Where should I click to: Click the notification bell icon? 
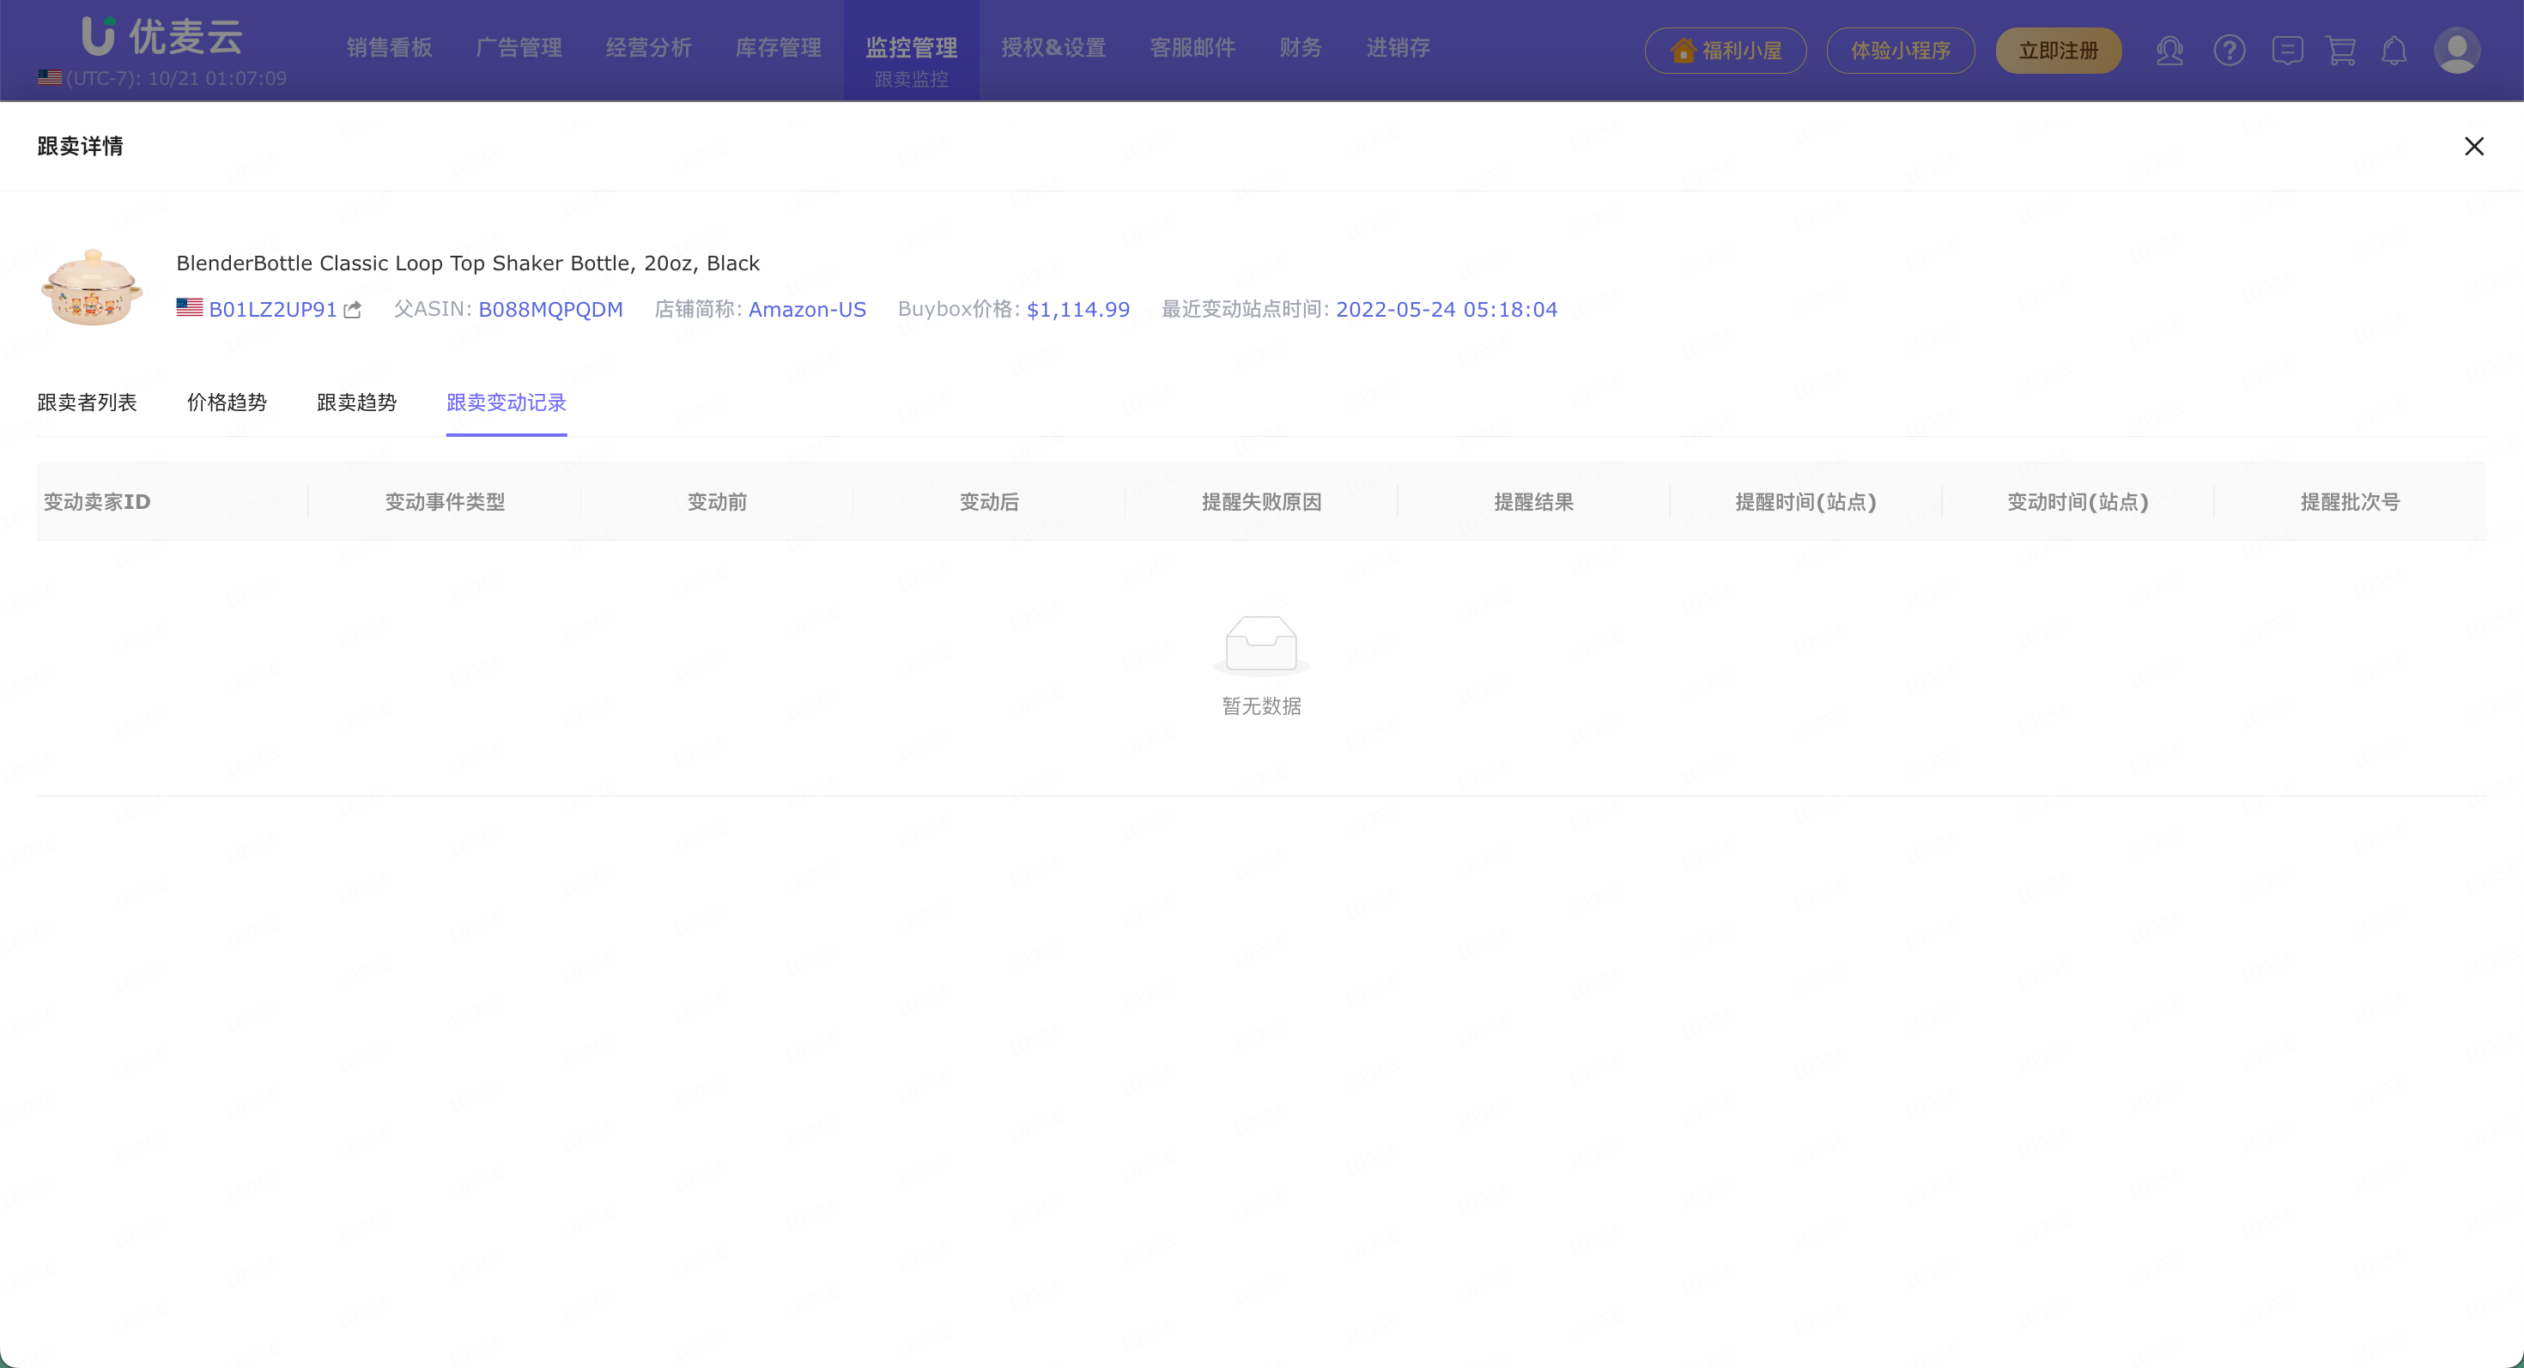tap(2394, 50)
